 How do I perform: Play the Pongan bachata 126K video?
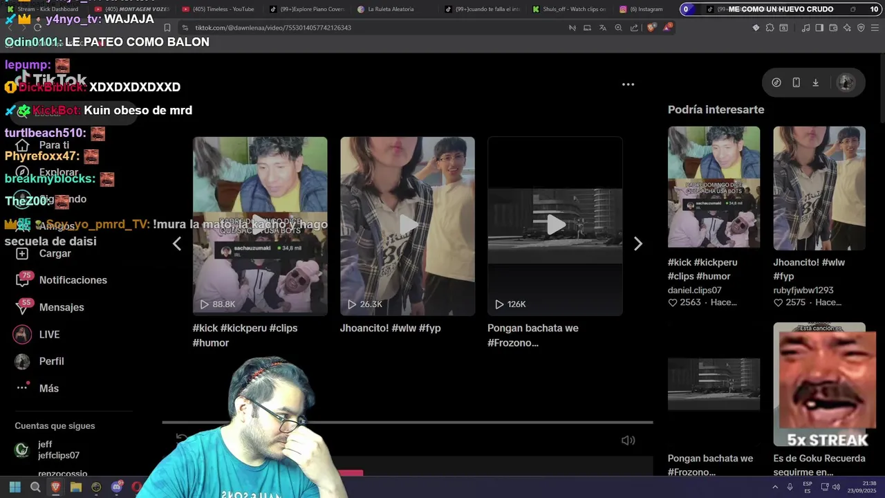point(555,226)
